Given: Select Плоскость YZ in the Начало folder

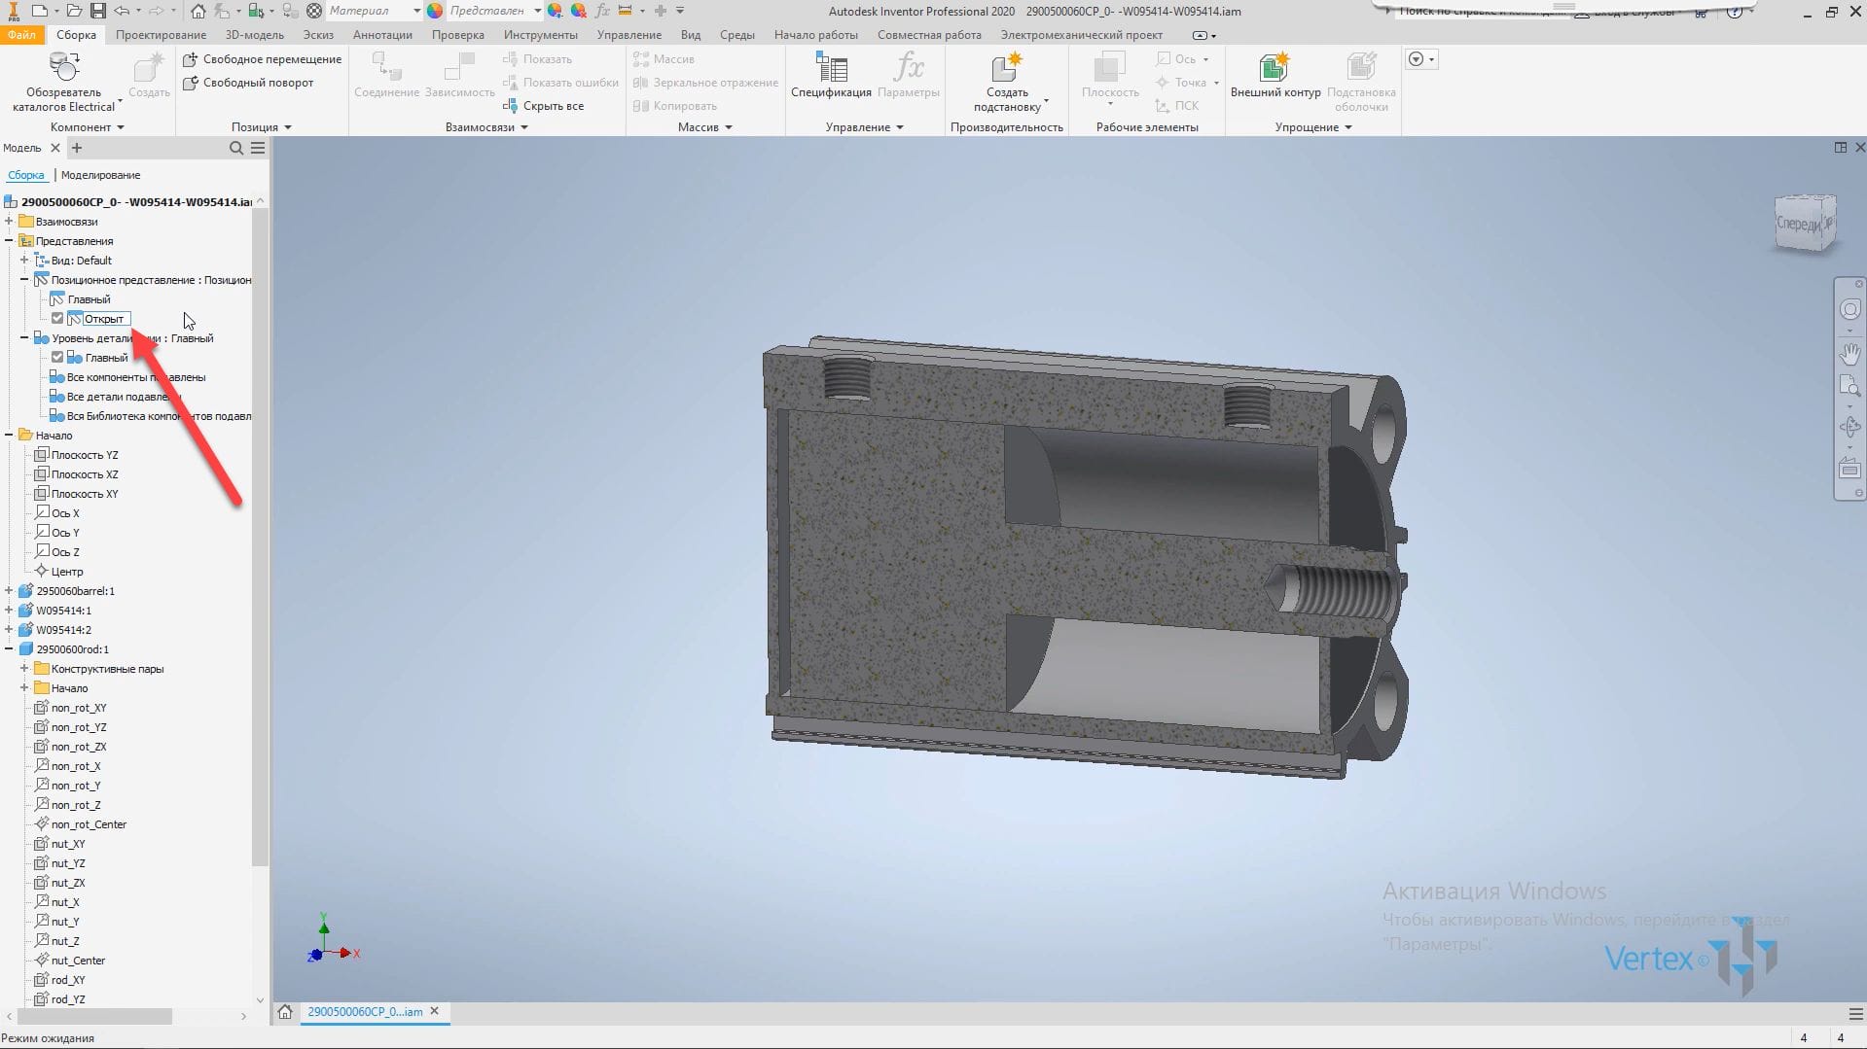Looking at the screenshot, I should [76, 455].
